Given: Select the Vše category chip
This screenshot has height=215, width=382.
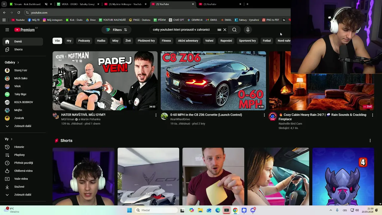Looking at the screenshot, I should click(57, 41).
